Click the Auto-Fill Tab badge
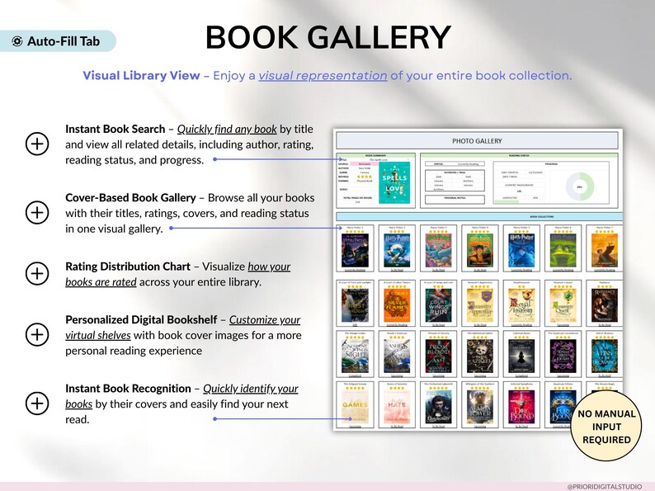The image size is (655, 491). [x=58, y=41]
